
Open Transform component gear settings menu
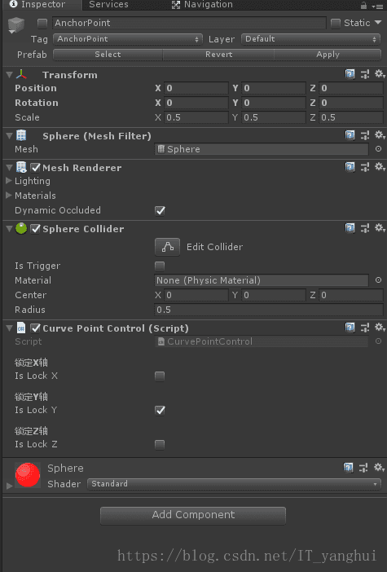(380, 74)
